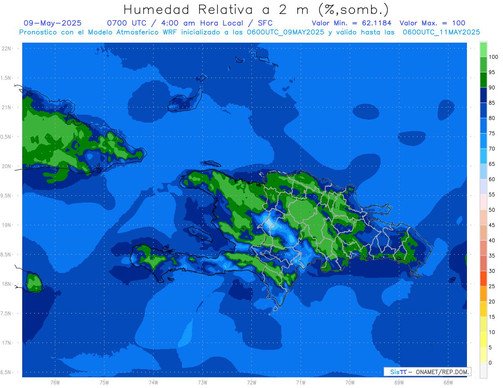The height and width of the screenshot is (388, 503).
Task: Click the "70" colorbar label
Action: click(492, 149)
